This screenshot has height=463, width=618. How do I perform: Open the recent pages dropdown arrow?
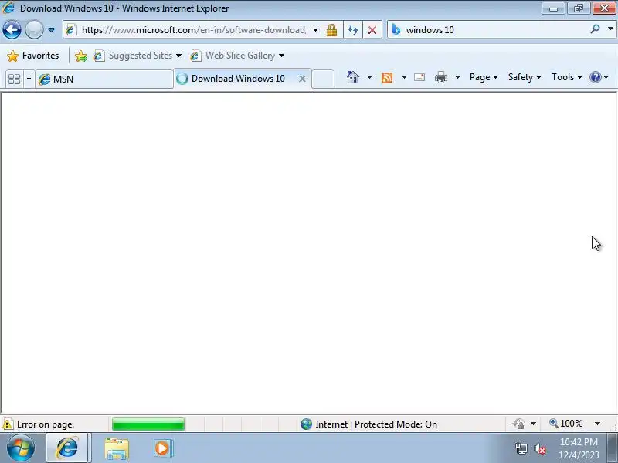(x=51, y=30)
